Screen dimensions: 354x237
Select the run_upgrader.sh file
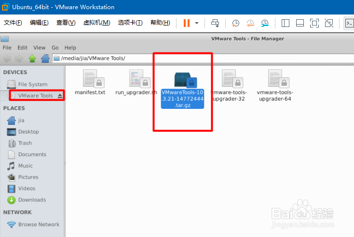click(136, 82)
